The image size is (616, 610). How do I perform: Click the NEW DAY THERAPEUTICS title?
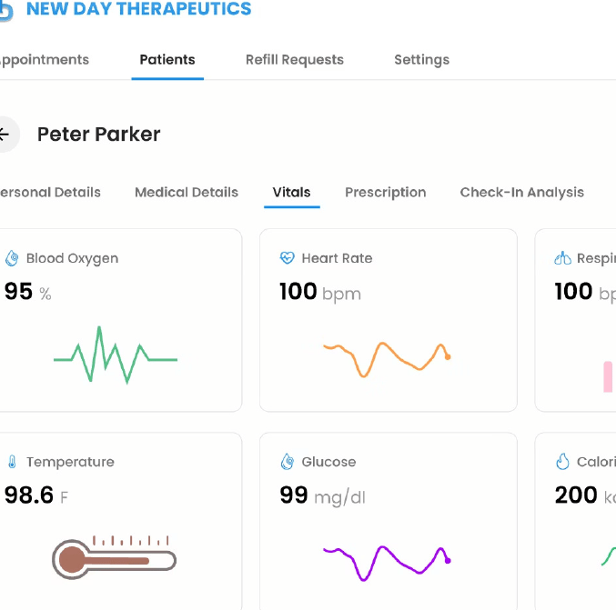click(x=138, y=8)
